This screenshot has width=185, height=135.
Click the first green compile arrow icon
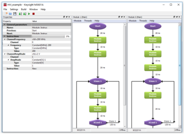pos(20,14)
